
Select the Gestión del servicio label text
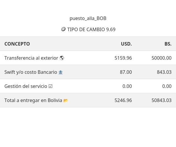tap(26, 86)
